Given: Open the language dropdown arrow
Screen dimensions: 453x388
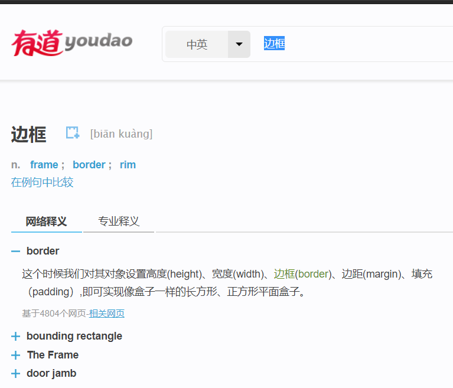Looking at the screenshot, I should point(239,44).
